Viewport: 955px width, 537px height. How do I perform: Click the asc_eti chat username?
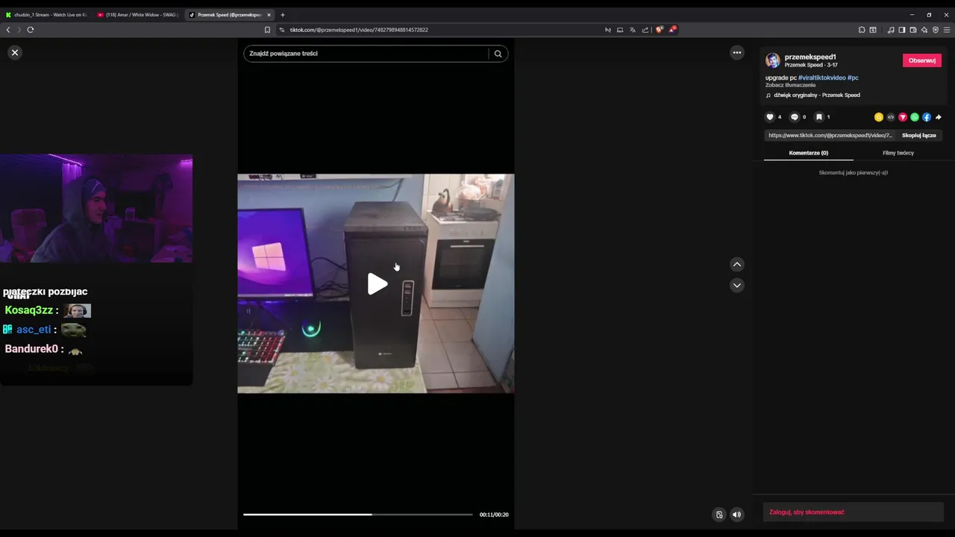click(34, 330)
